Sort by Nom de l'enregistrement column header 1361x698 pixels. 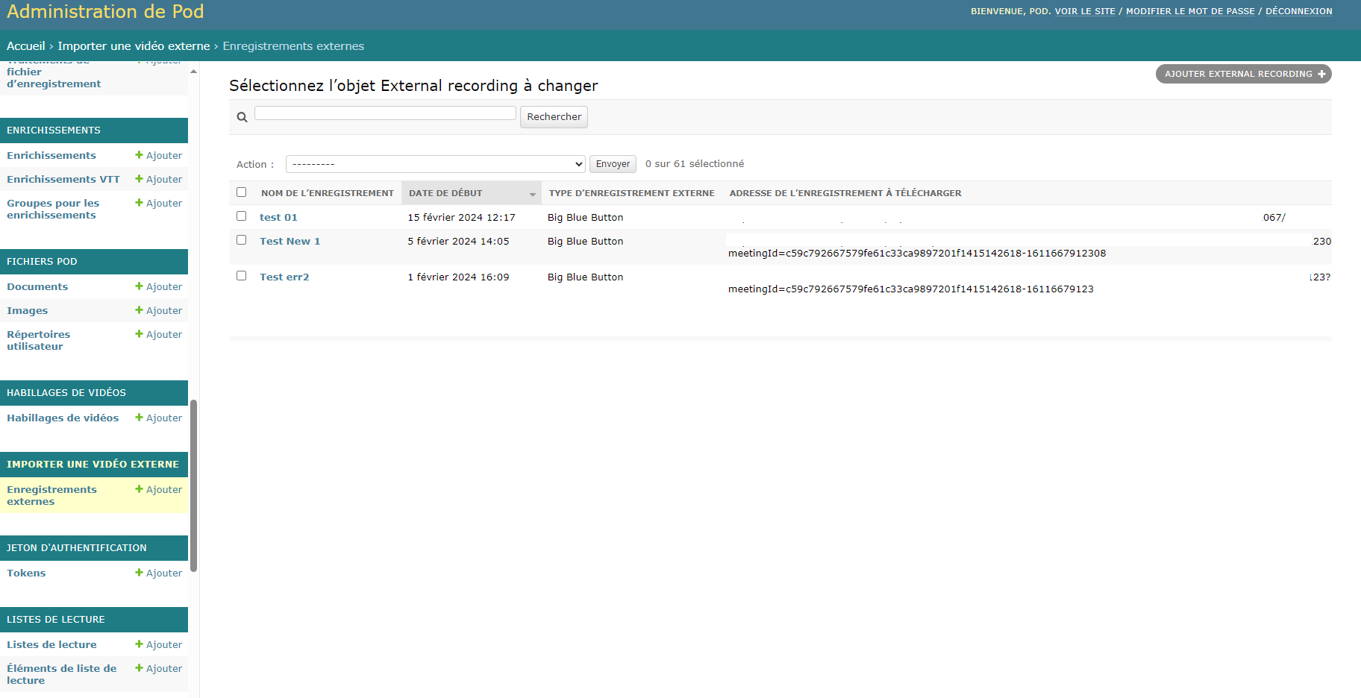(x=327, y=193)
